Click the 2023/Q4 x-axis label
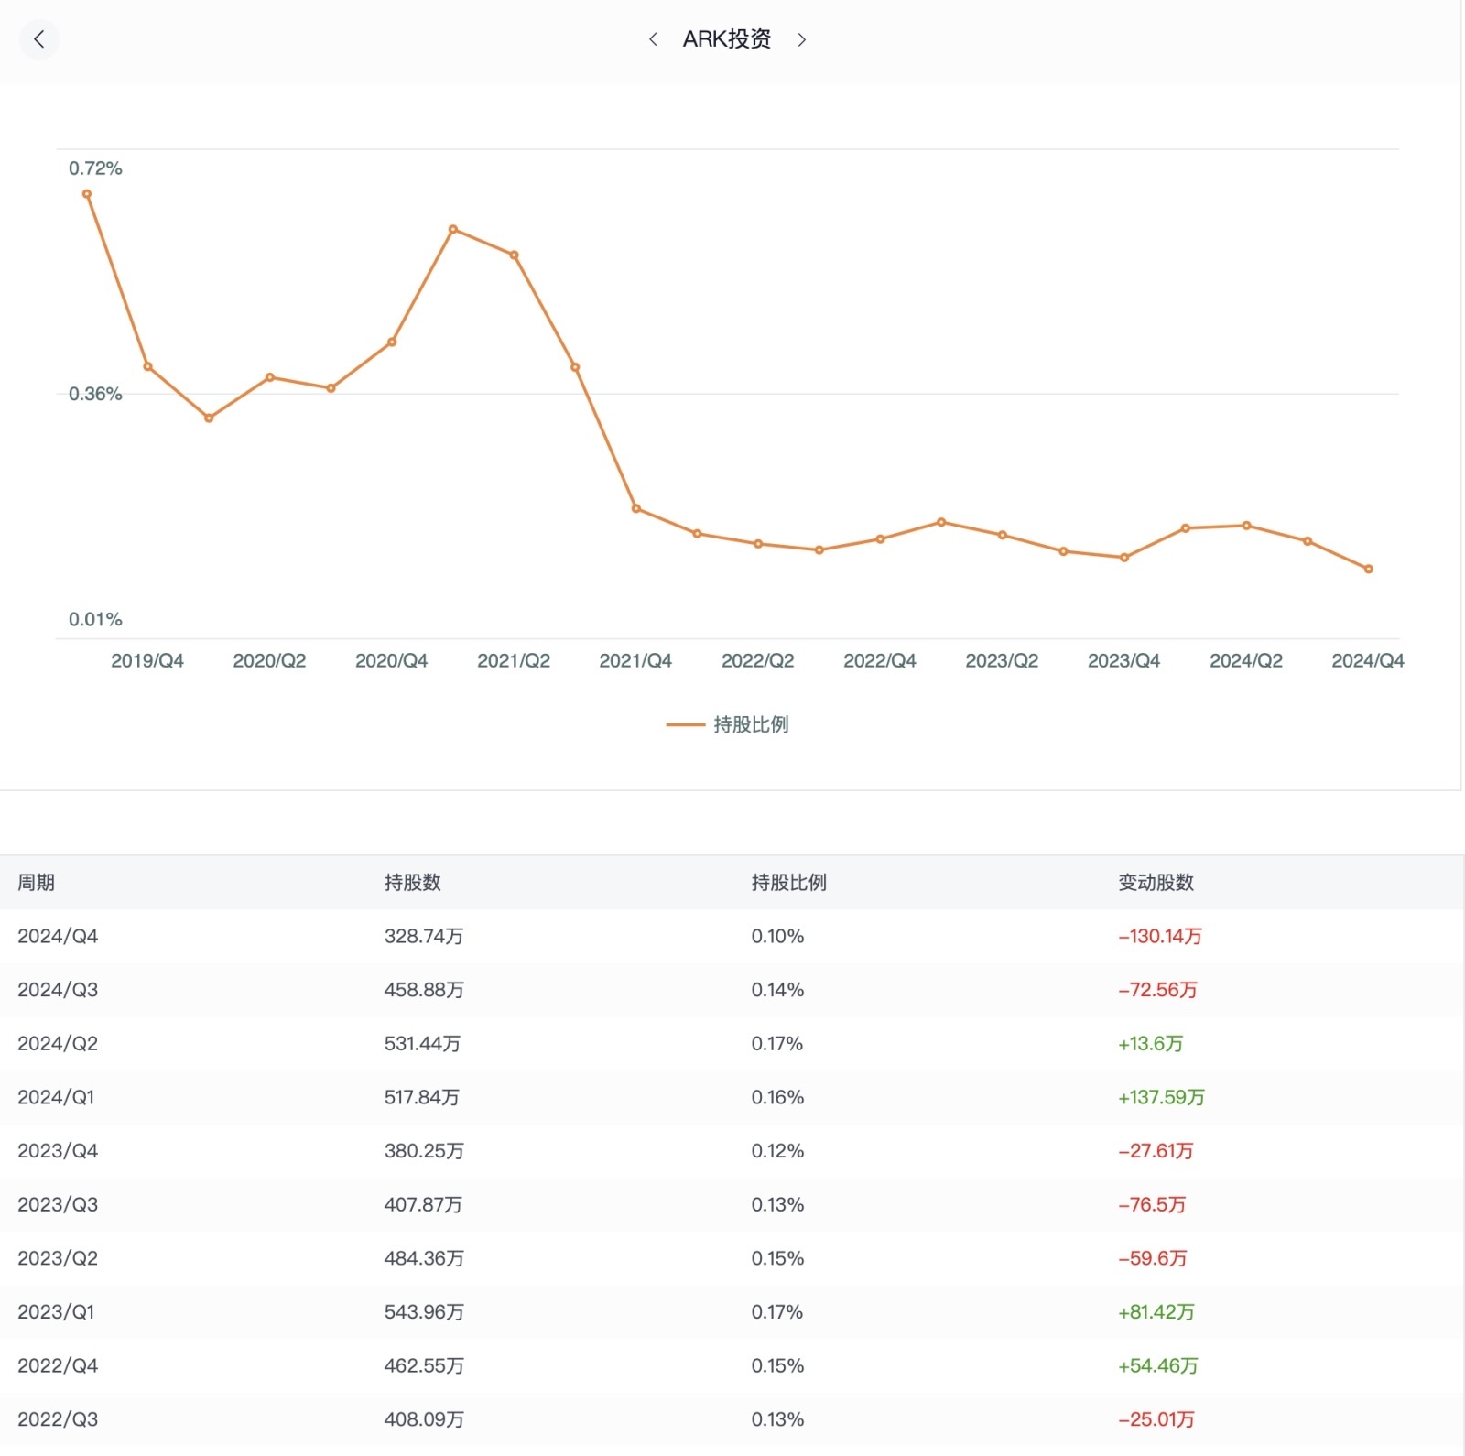The width and height of the screenshot is (1465, 1456). pos(1124,661)
